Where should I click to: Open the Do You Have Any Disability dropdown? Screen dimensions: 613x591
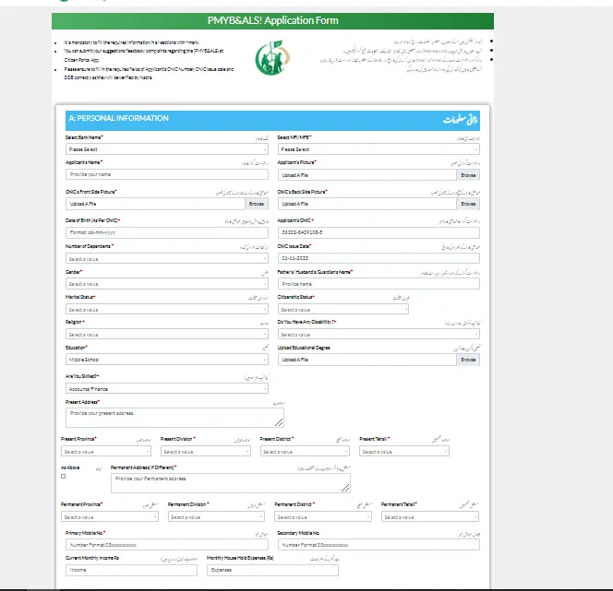[379, 335]
